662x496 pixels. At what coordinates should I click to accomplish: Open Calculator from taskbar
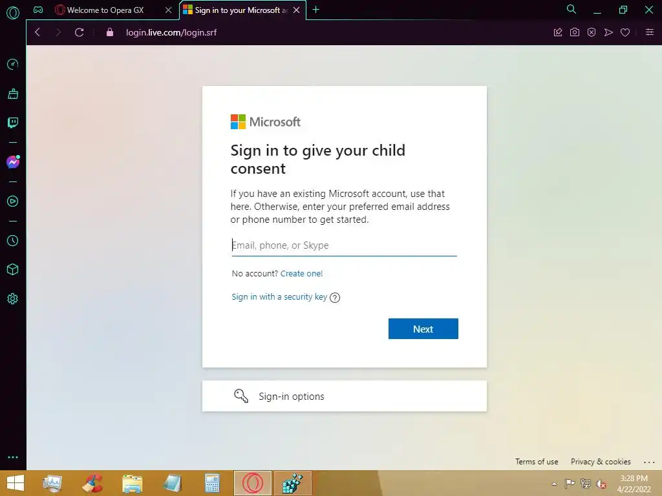pos(212,483)
